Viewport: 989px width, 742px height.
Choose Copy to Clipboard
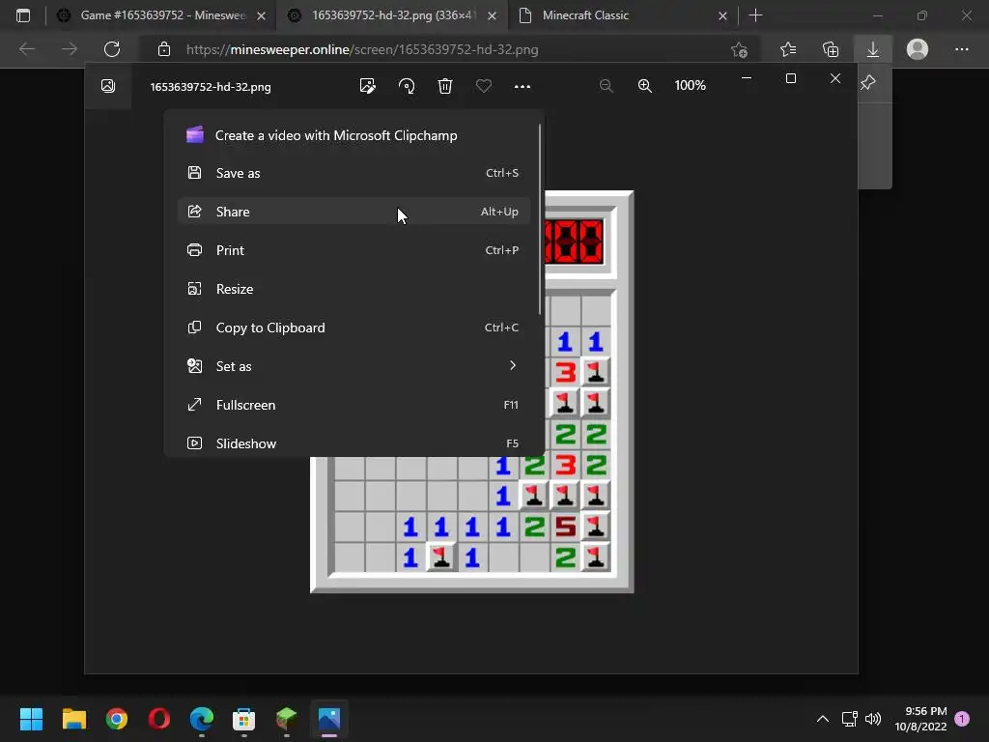pos(353,328)
